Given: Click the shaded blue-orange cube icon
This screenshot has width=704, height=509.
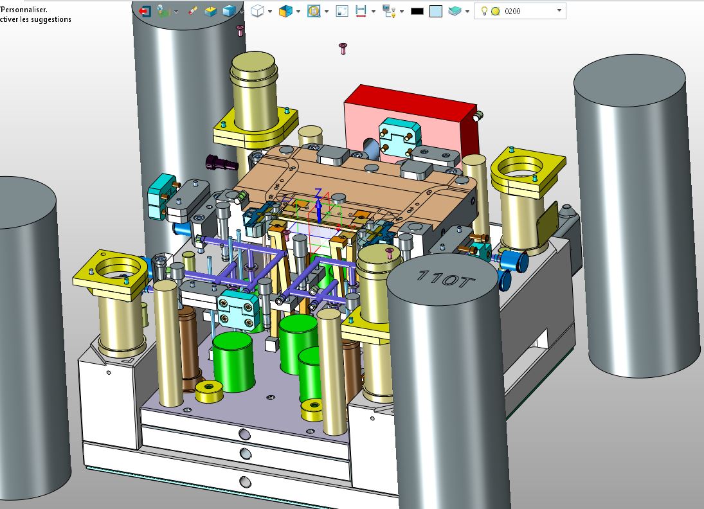Looking at the screenshot, I should (x=285, y=11).
